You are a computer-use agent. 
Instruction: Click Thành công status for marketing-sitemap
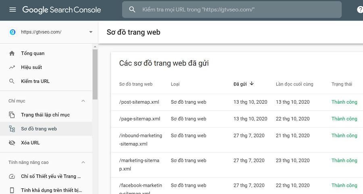pos(344,161)
